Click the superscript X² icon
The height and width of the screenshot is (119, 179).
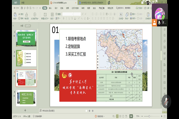pyautogui.click(x=79, y=18)
